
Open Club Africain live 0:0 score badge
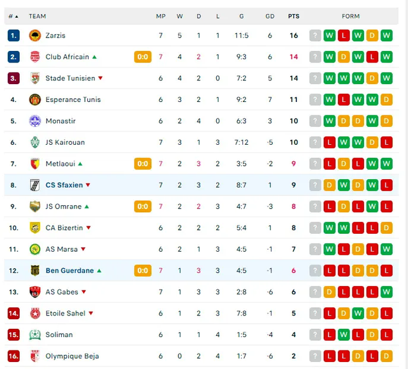143,57
